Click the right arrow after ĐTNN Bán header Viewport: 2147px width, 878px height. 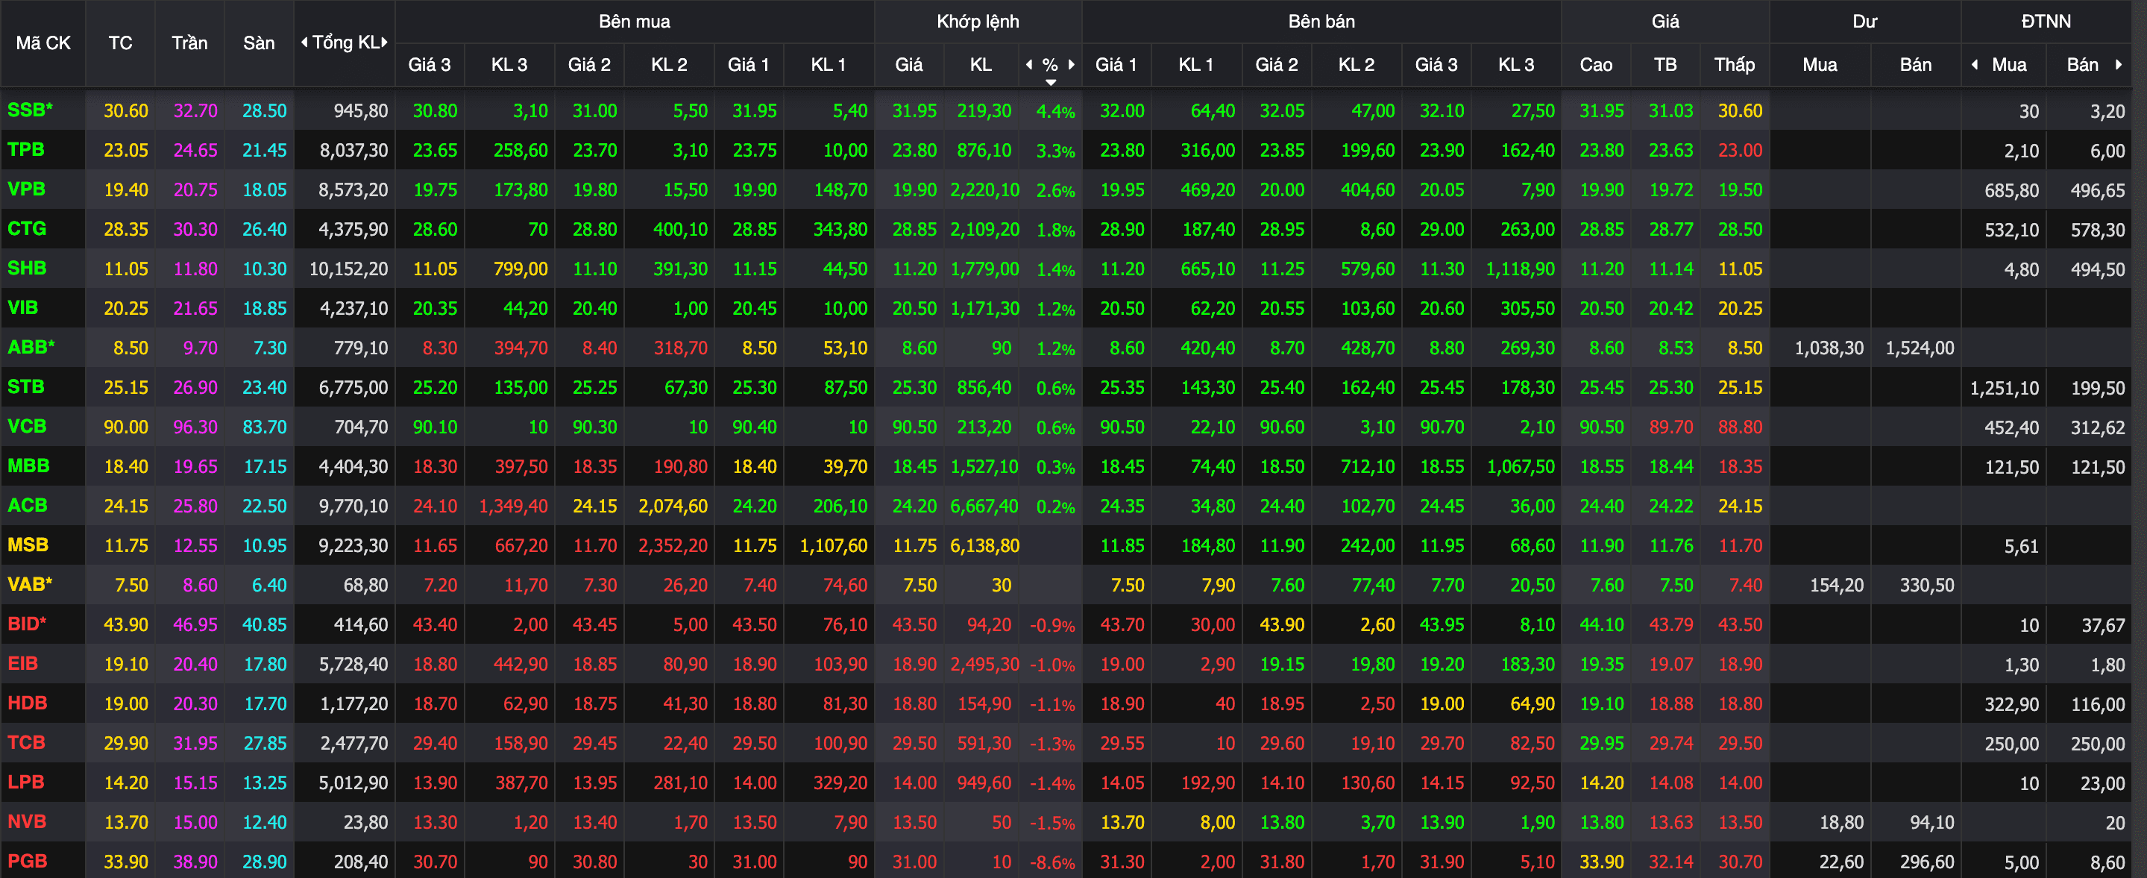[2119, 64]
